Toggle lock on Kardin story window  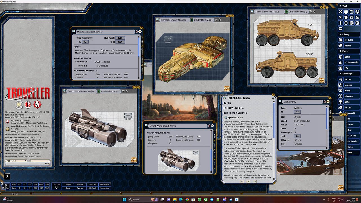(x=273, y=98)
